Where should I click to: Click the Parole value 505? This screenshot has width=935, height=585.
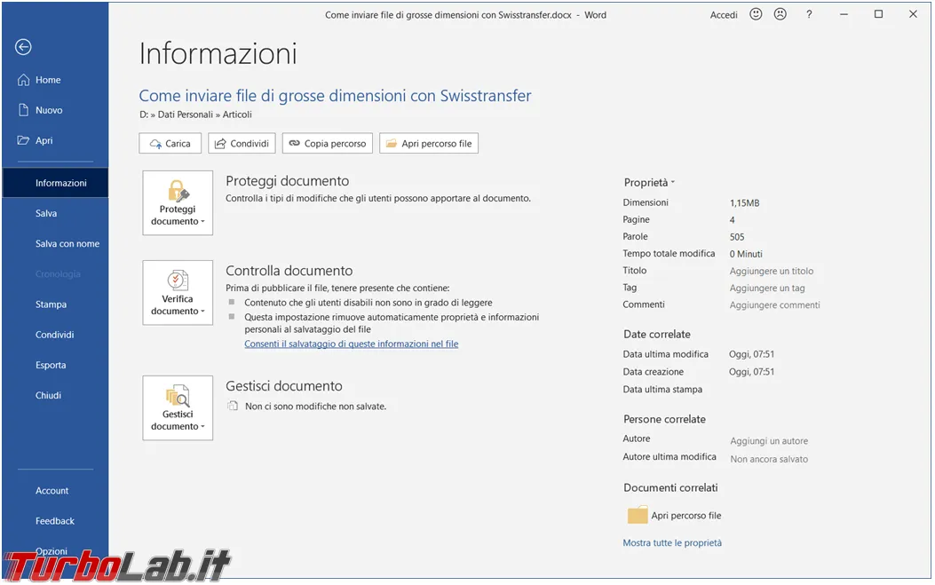[x=736, y=237]
